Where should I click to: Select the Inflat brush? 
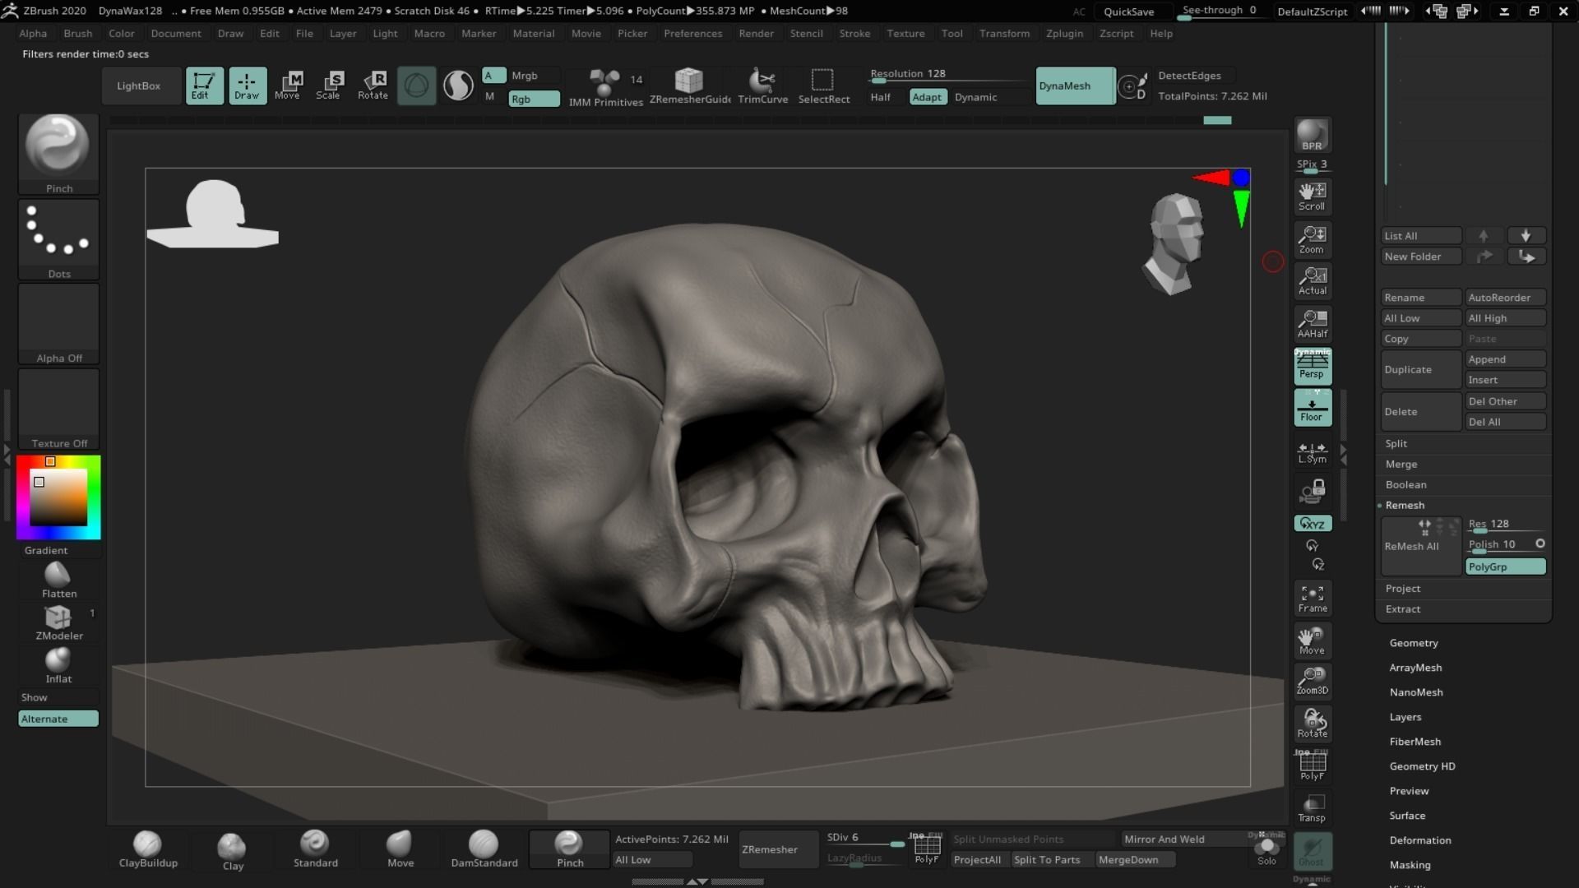(x=58, y=666)
